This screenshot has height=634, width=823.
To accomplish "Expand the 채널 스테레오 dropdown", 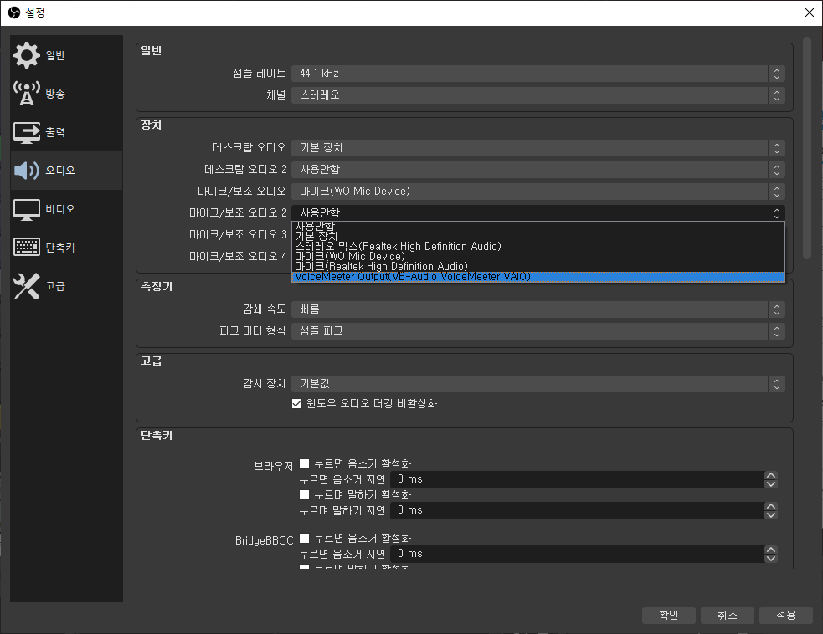I will tap(538, 95).
